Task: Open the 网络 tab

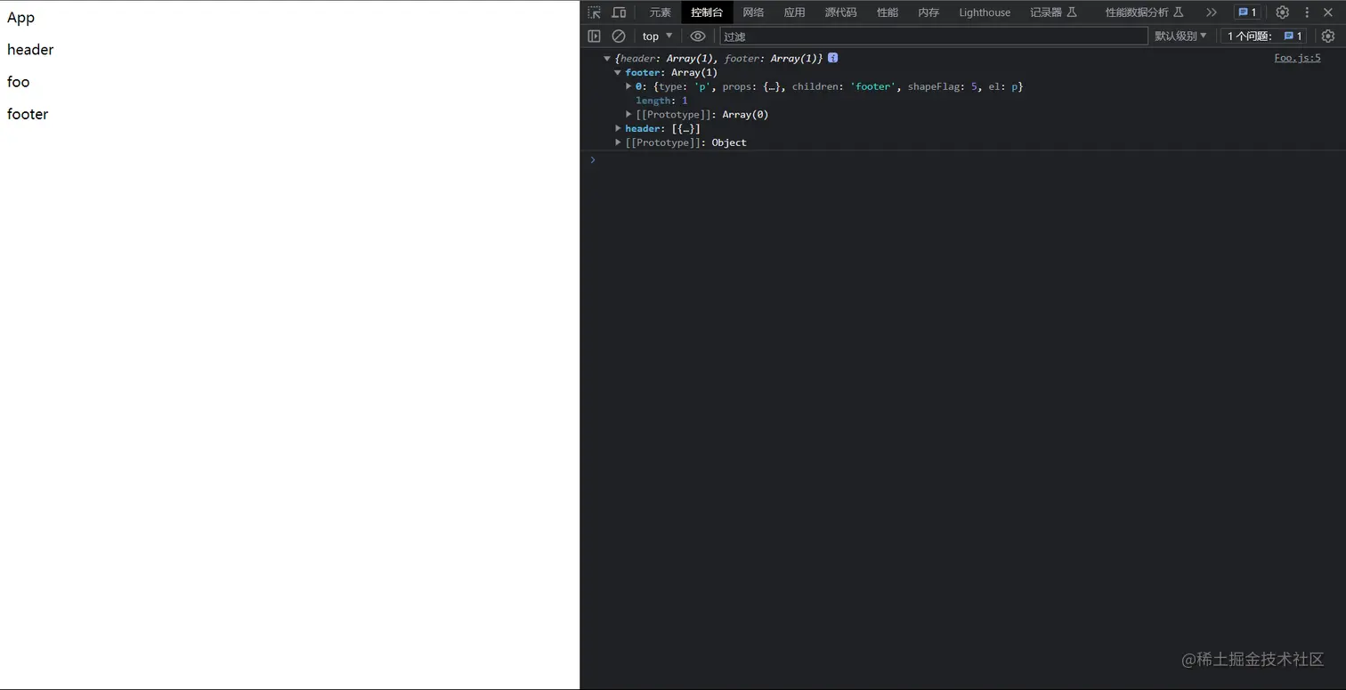Action: point(753,12)
